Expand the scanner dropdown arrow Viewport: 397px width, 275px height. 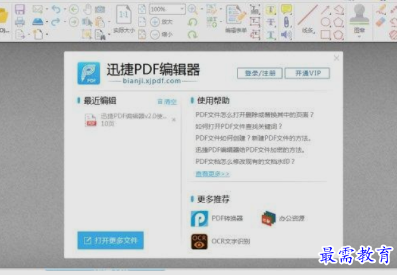tap(47, 22)
